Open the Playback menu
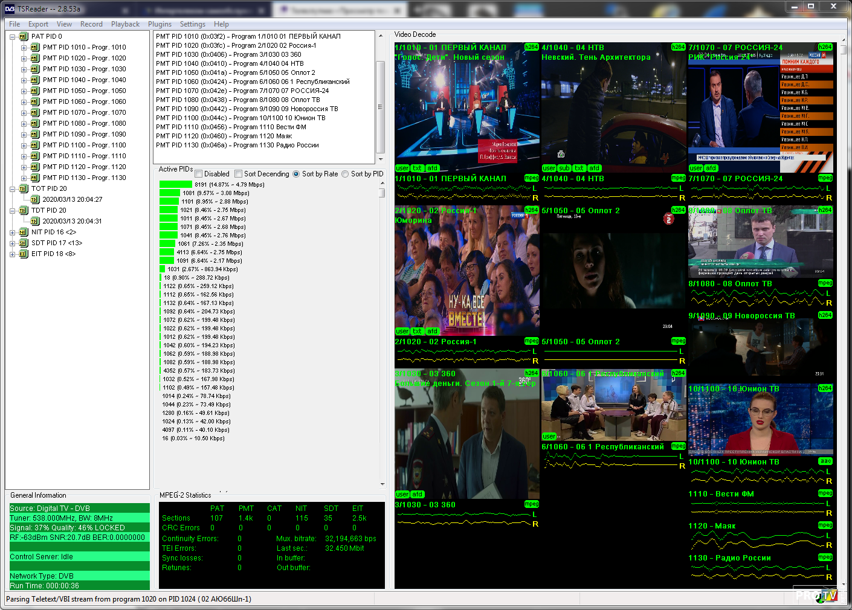This screenshot has width=852, height=610. 125,24
